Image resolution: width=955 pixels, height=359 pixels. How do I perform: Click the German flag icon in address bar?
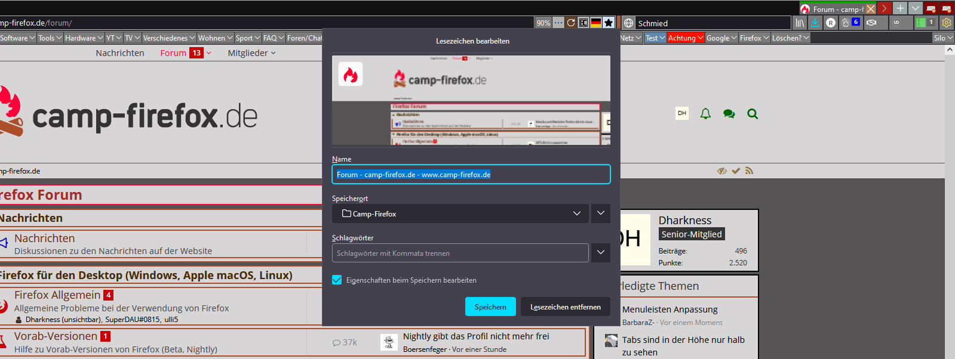(x=596, y=23)
